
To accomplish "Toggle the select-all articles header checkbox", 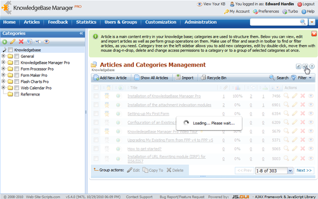I will point(96,87).
